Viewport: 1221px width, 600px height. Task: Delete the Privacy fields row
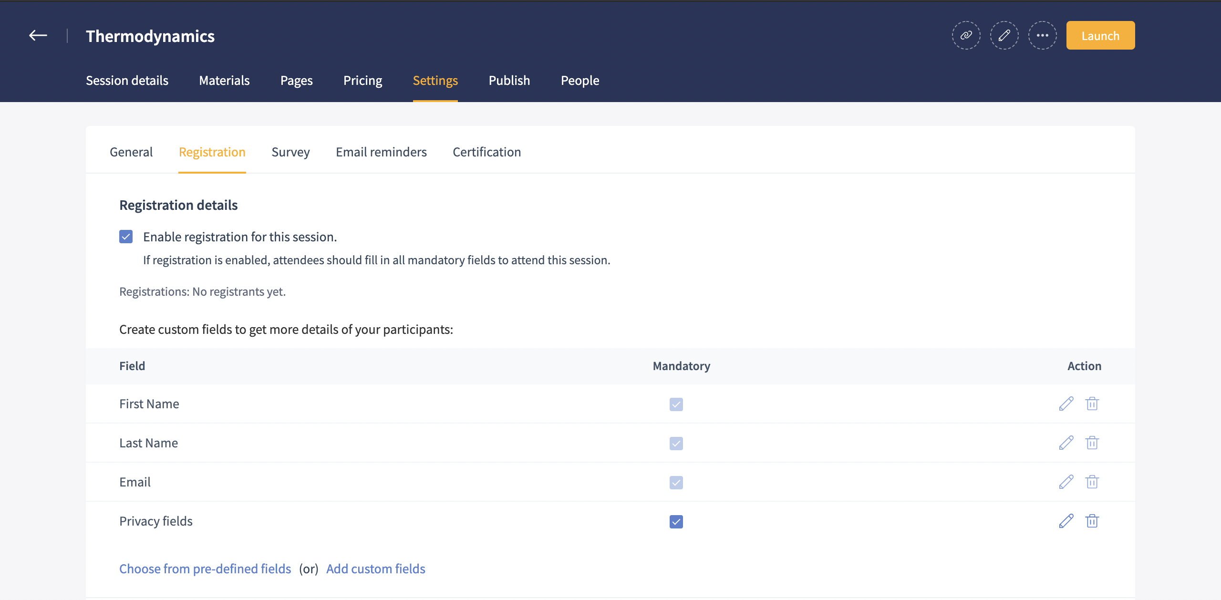tap(1092, 521)
